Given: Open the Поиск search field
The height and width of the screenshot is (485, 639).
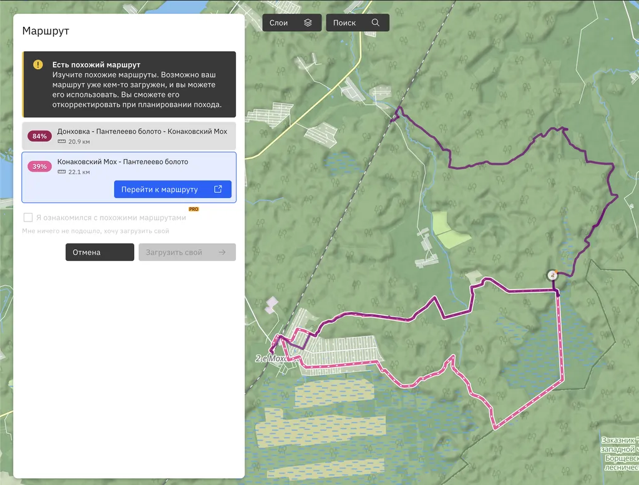Looking at the screenshot, I should pos(344,23).
